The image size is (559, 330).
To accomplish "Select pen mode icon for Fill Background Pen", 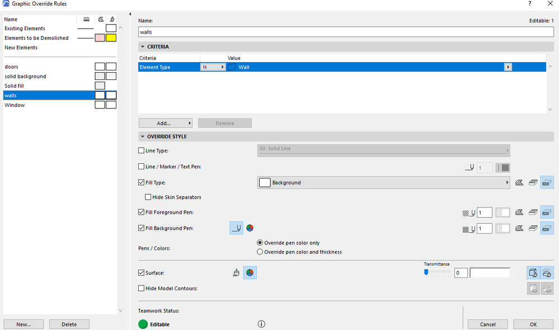I will tap(236, 228).
